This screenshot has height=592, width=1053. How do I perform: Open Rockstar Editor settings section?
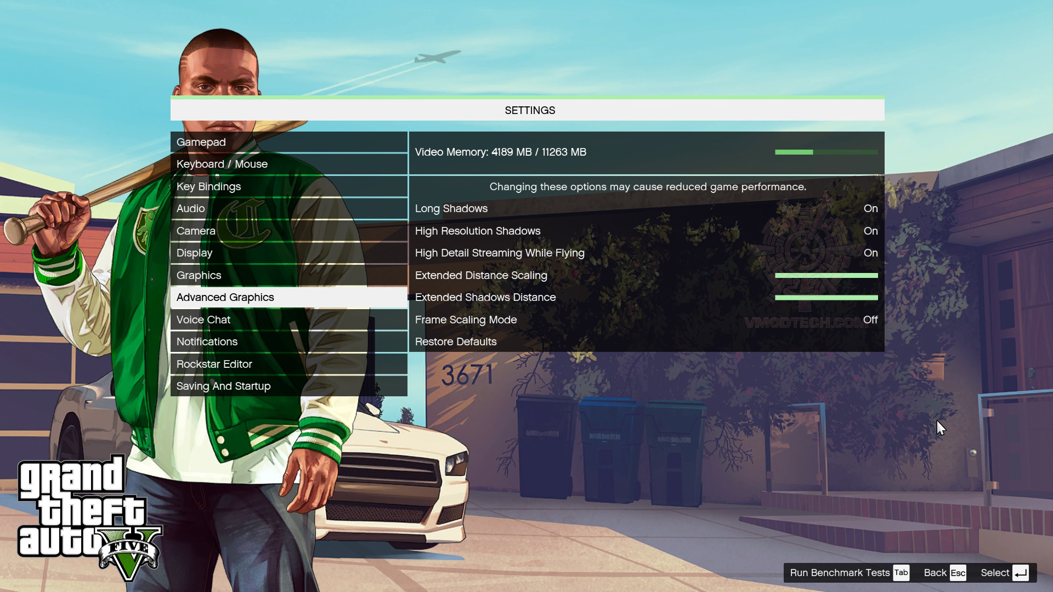[214, 363]
